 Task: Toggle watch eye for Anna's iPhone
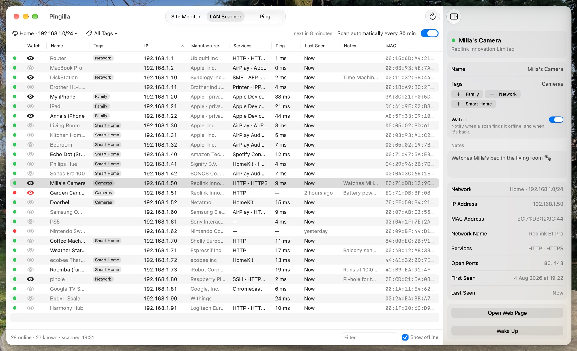30,116
